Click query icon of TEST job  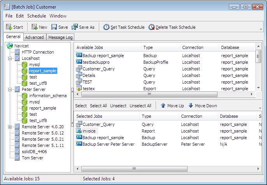coord(79,82)
